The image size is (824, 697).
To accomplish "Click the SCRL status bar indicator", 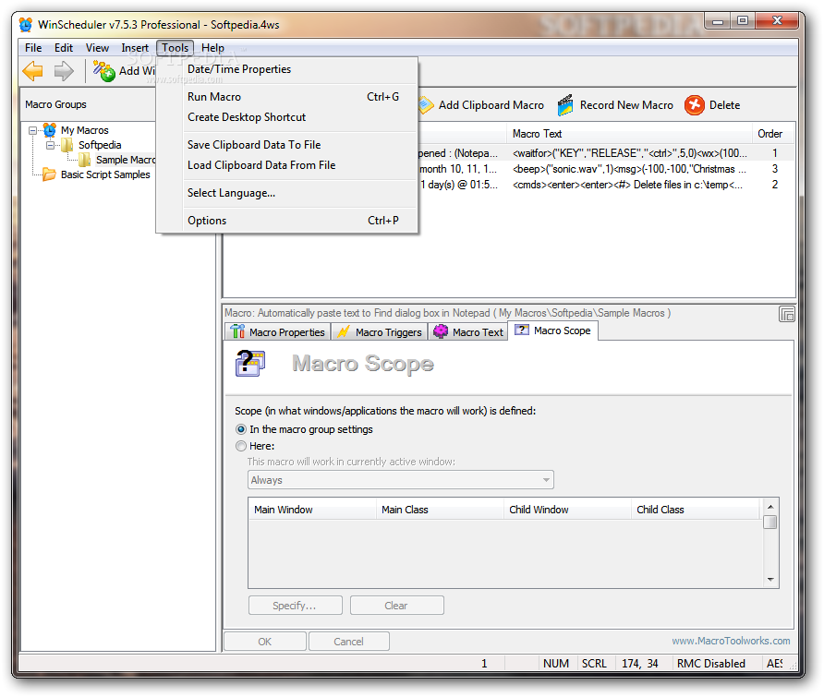I will point(594,664).
